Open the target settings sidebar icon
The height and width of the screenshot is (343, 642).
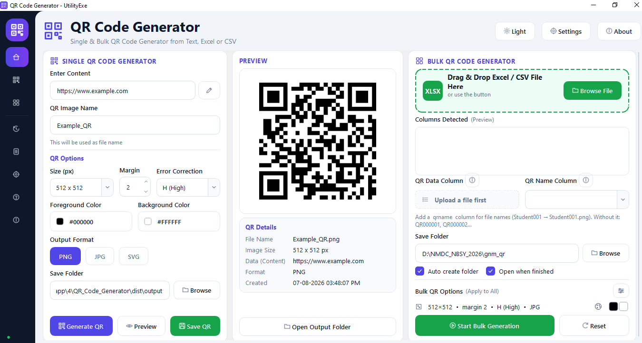(17, 174)
